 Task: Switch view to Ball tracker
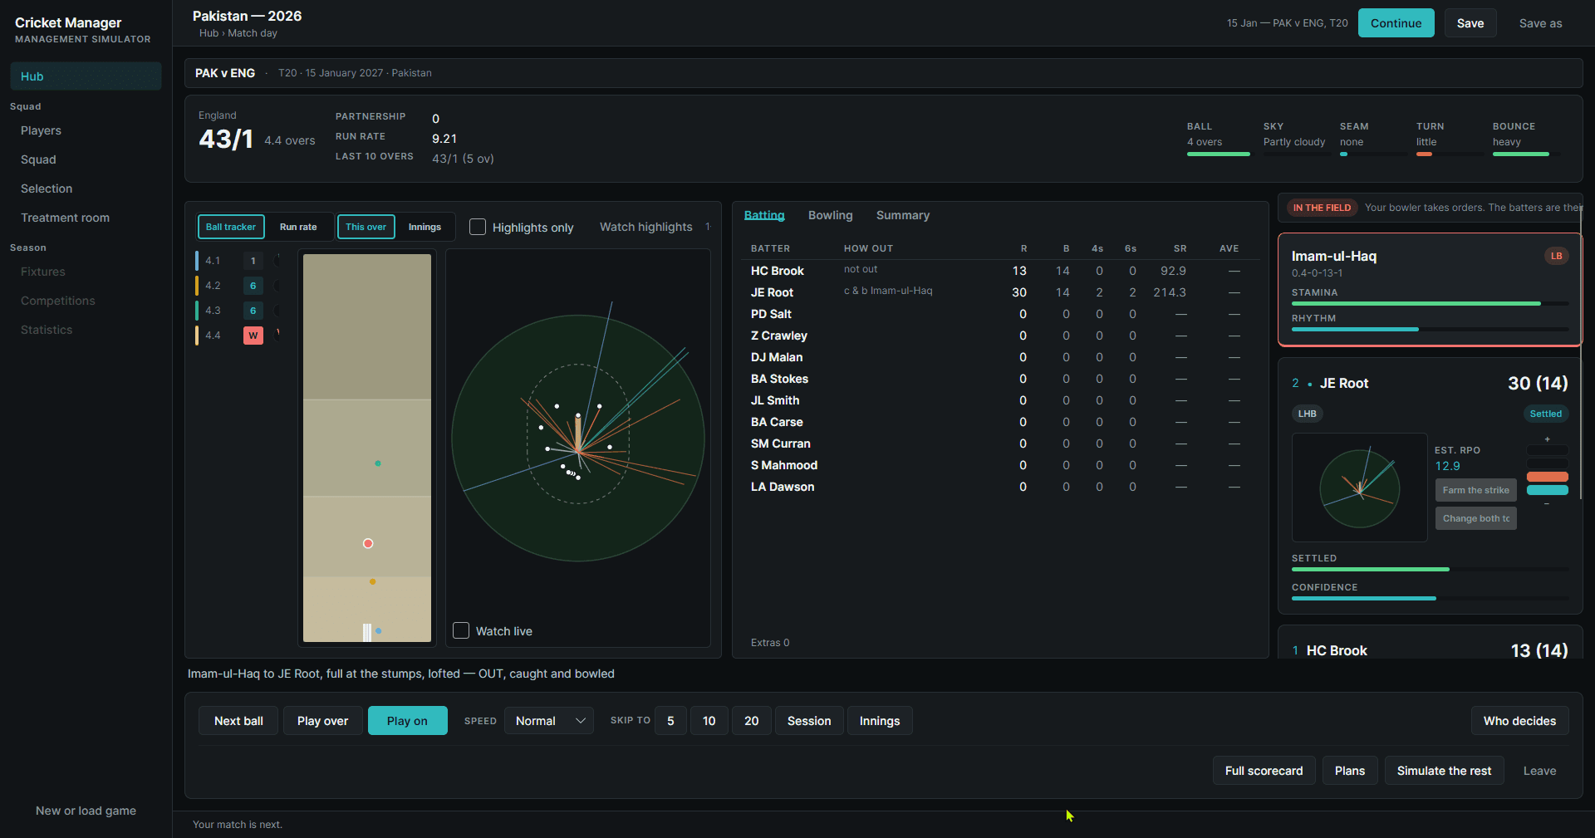pyautogui.click(x=231, y=227)
